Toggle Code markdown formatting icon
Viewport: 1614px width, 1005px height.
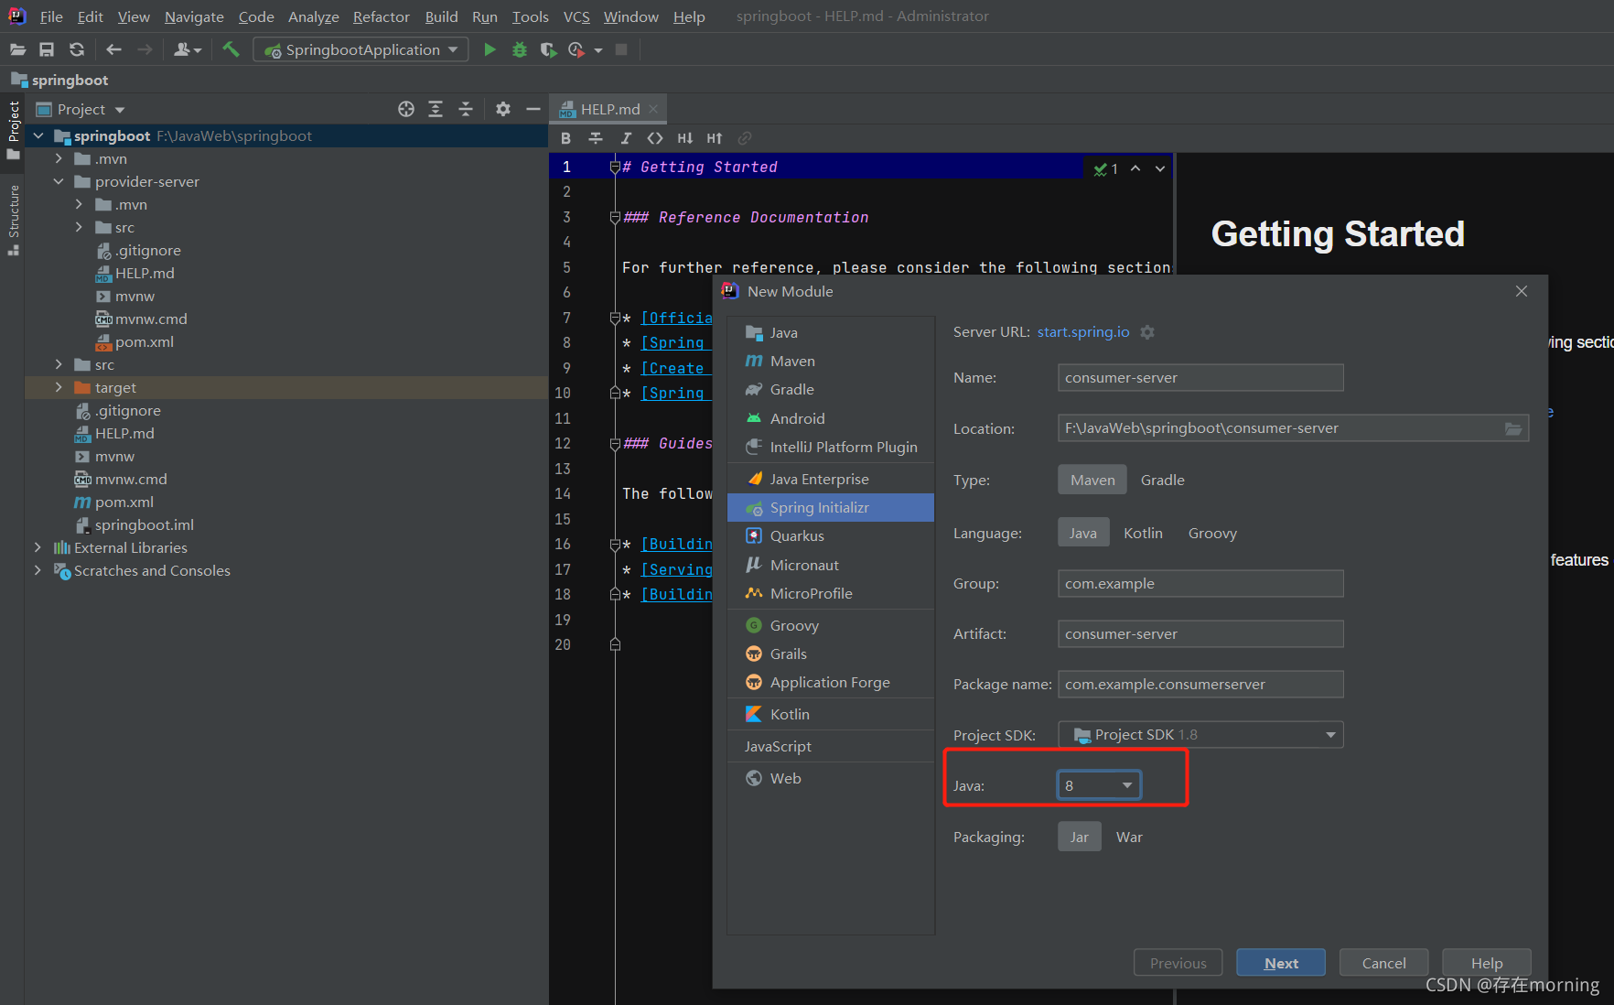(655, 138)
